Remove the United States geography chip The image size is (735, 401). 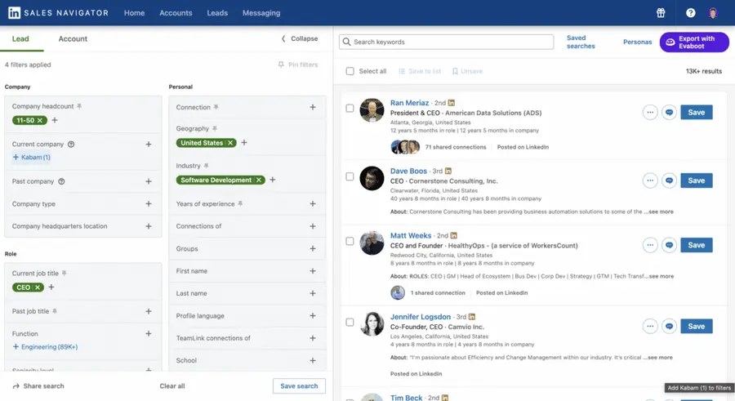coord(230,143)
